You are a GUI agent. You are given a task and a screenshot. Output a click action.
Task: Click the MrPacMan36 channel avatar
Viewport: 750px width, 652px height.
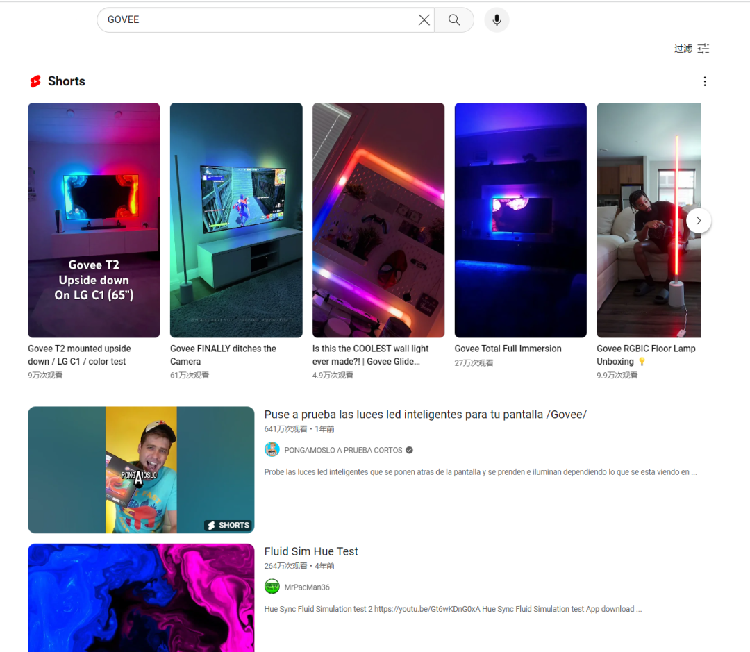(x=272, y=587)
